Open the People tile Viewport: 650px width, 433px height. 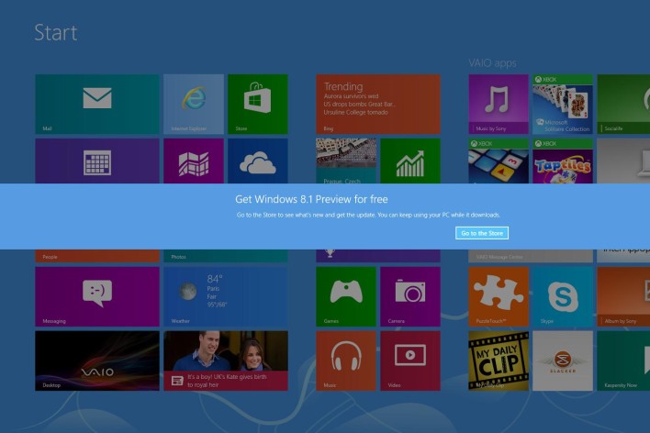(x=97, y=256)
